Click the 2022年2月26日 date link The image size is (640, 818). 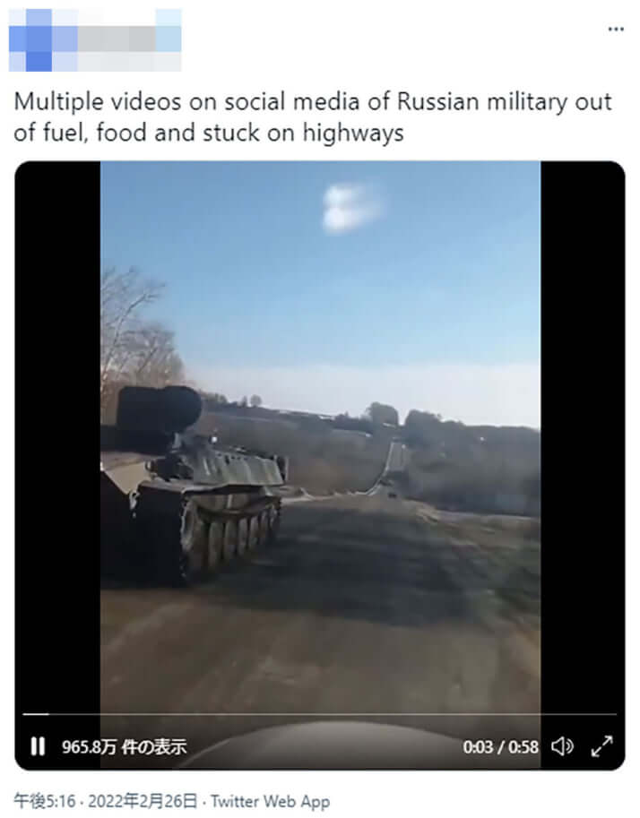[143, 801]
